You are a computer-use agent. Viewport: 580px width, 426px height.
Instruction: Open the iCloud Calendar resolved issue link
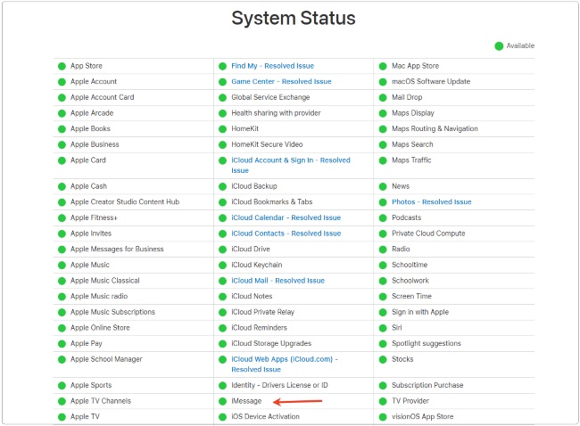286,217
